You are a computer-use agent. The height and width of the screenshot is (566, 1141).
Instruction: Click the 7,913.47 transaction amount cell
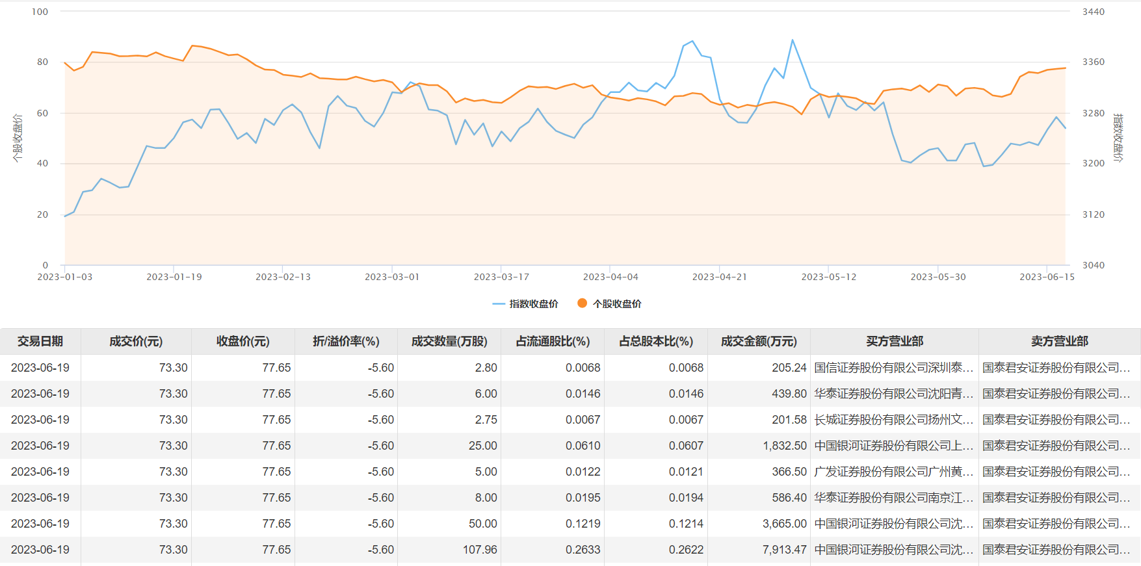click(784, 550)
